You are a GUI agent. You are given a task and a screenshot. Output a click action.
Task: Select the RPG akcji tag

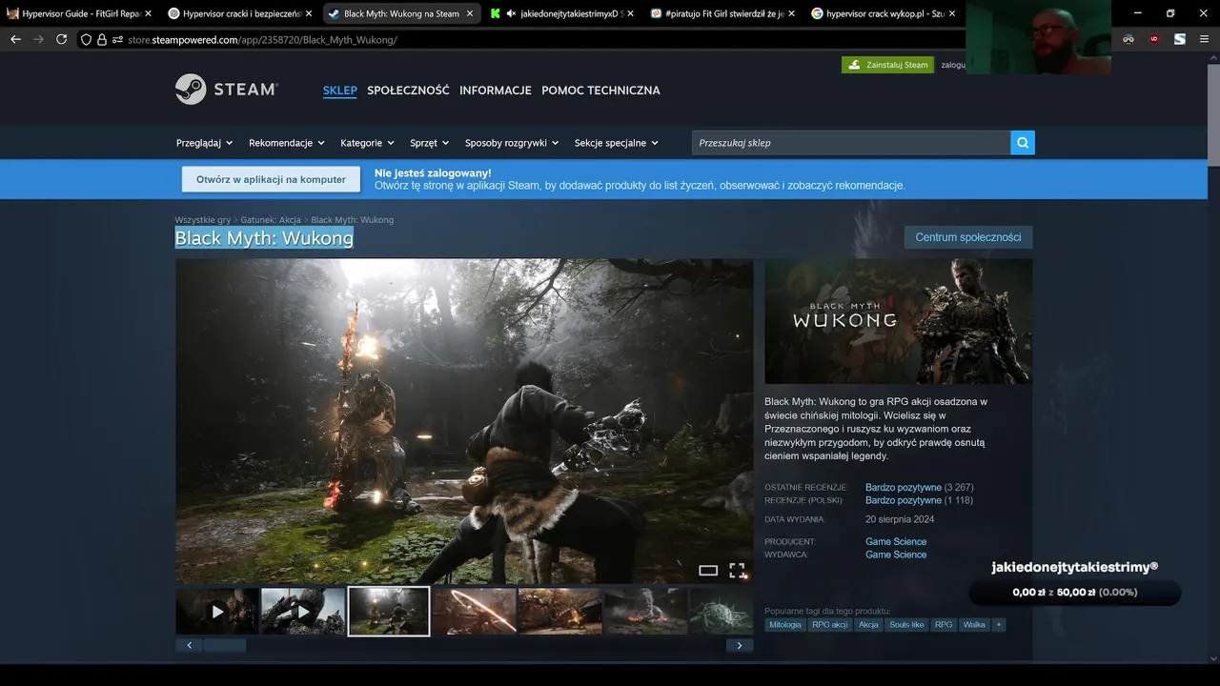pyautogui.click(x=829, y=625)
